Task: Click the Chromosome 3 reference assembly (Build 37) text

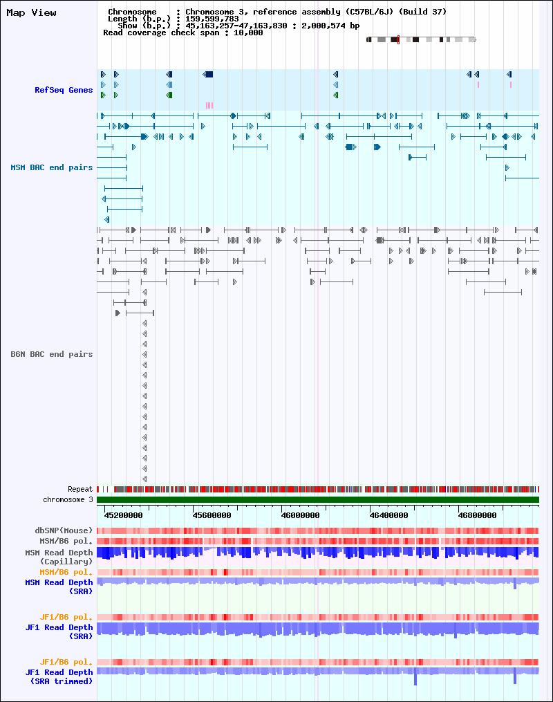Action: click(x=316, y=12)
